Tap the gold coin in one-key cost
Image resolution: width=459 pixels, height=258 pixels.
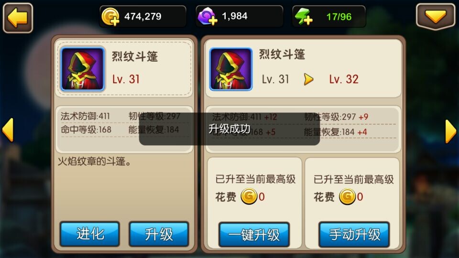pos(249,196)
